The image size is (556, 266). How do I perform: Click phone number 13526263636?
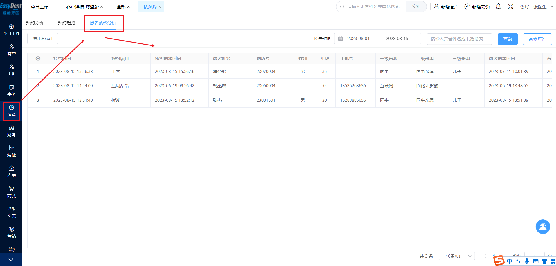tap(353, 86)
